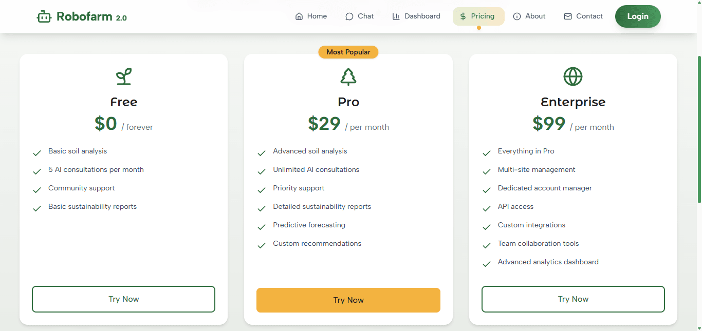Viewport: 702px width, 331px height.
Task: Click the house icon beside Home
Action: (x=299, y=16)
